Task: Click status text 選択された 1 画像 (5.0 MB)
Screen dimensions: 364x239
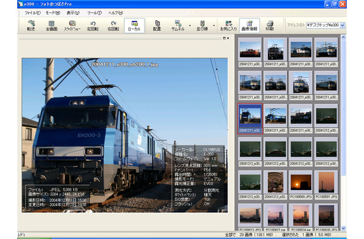Action: click(x=307, y=235)
